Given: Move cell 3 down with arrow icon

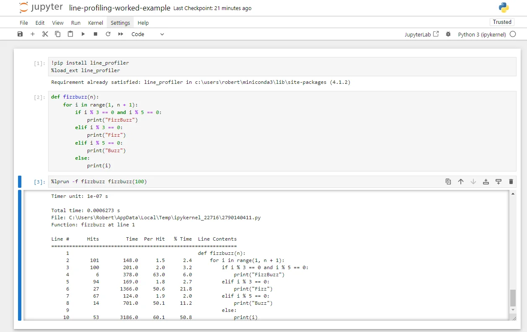Looking at the screenshot, I should click(x=473, y=182).
